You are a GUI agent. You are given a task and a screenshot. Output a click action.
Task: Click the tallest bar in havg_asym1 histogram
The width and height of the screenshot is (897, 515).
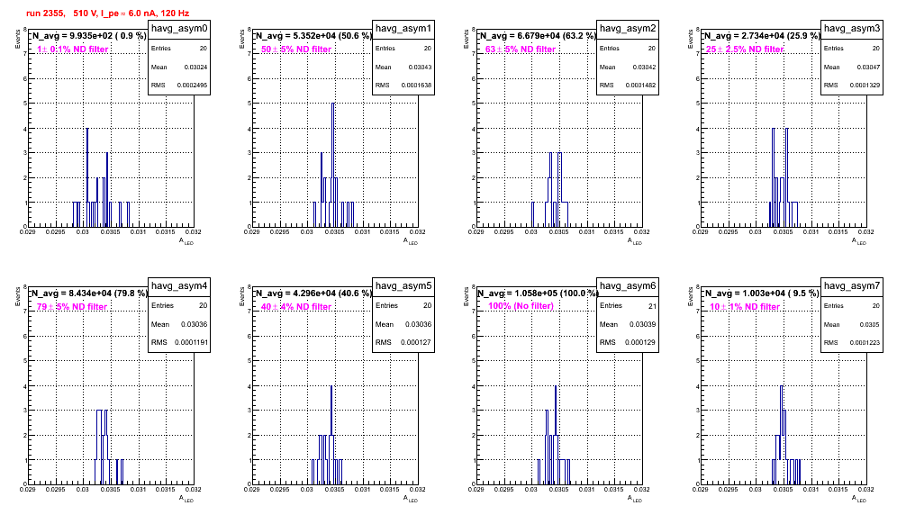pyautogui.click(x=333, y=165)
